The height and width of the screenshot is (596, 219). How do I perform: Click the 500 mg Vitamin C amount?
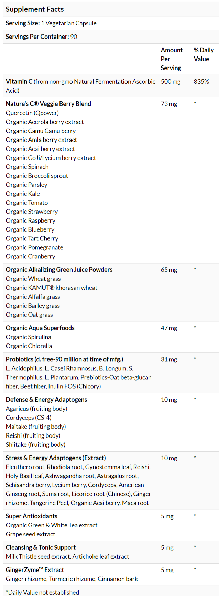pyautogui.click(x=171, y=82)
